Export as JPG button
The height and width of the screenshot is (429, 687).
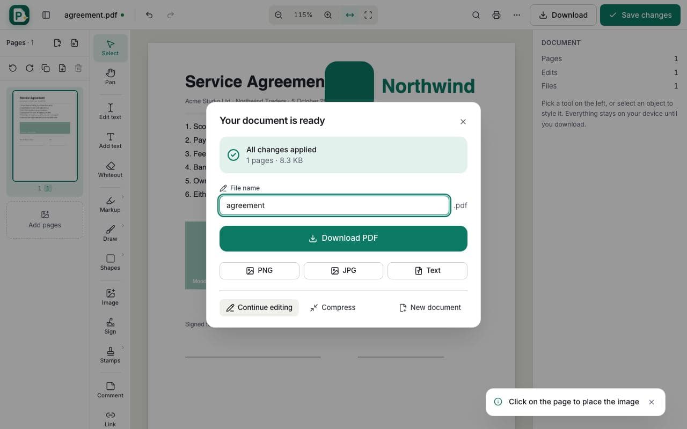(343, 271)
